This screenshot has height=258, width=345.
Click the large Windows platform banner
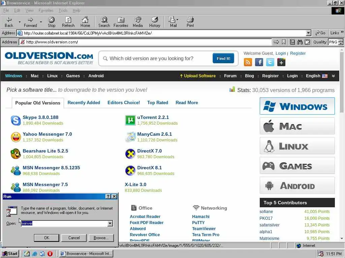point(297,106)
